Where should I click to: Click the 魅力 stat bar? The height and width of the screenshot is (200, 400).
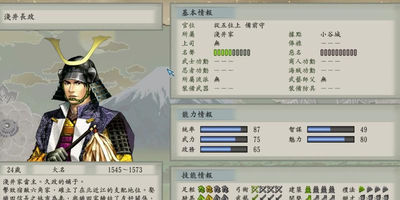(x=330, y=139)
